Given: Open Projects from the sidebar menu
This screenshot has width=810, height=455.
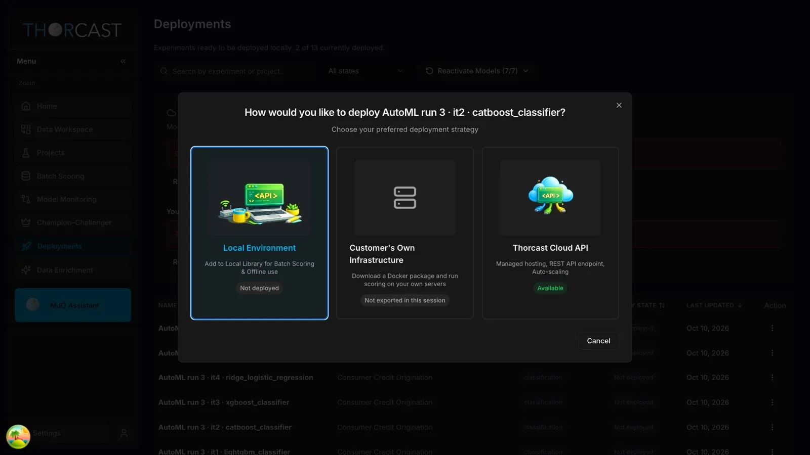Looking at the screenshot, I should (x=73, y=153).
